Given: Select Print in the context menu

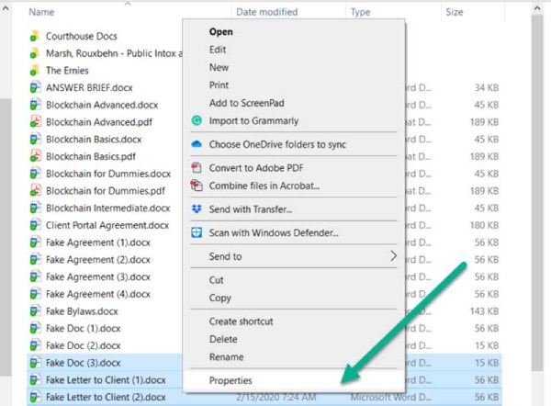Looking at the screenshot, I should point(219,85).
